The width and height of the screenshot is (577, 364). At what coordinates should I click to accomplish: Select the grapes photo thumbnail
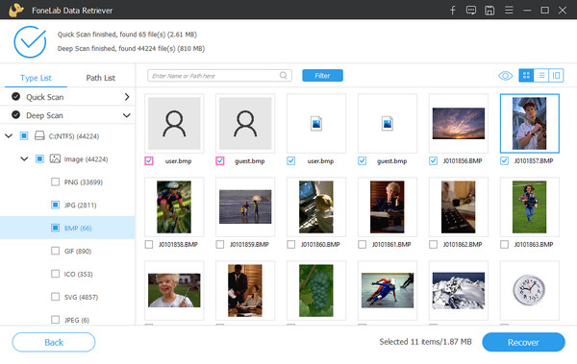click(316, 290)
